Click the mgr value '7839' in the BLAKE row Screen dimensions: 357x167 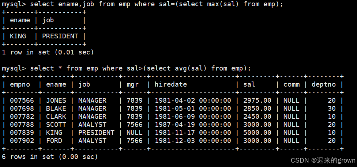tap(135, 109)
